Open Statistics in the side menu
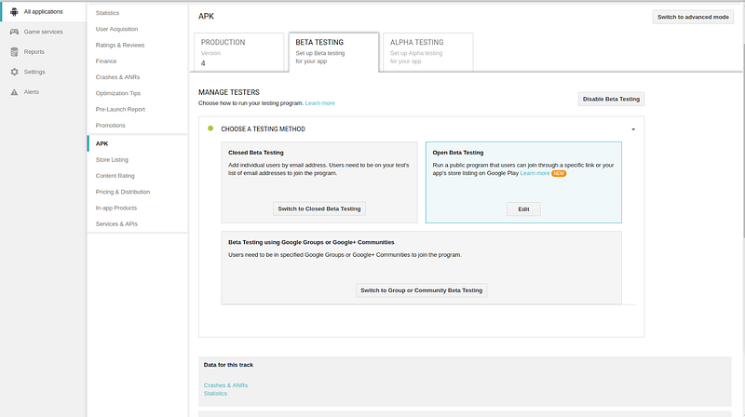Image resolution: width=745 pixels, height=417 pixels. 107,13
